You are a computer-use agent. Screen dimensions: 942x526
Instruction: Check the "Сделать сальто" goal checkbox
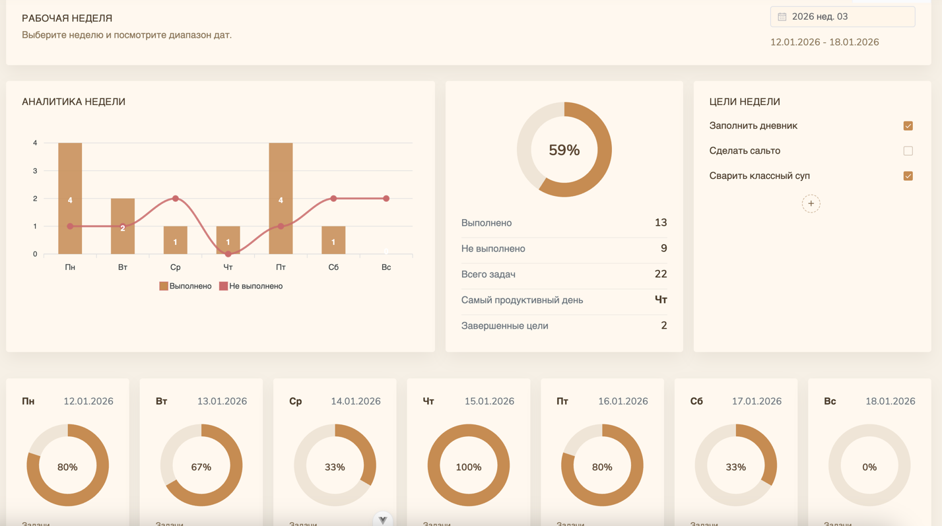(908, 151)
